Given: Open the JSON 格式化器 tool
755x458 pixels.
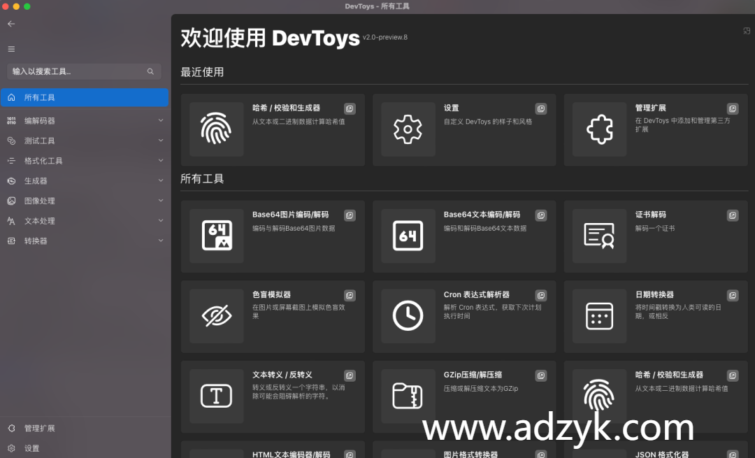Looking at the screenshot, I should (655, 451).
